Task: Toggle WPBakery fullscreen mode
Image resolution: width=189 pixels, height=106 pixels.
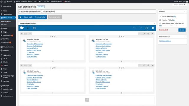Action: (x=146, y=28)
